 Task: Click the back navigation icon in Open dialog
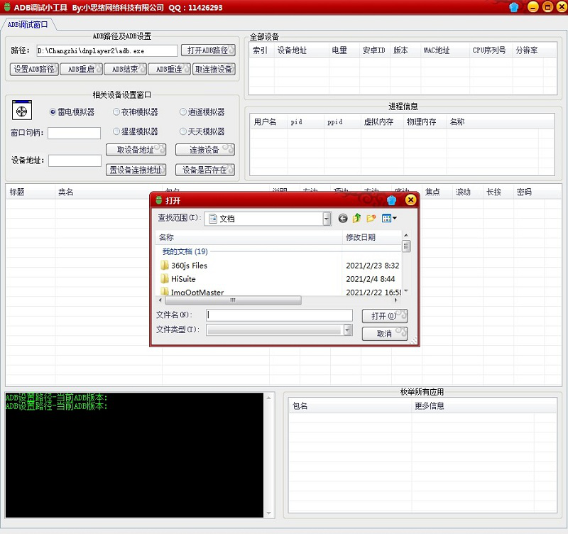[343, 218]
